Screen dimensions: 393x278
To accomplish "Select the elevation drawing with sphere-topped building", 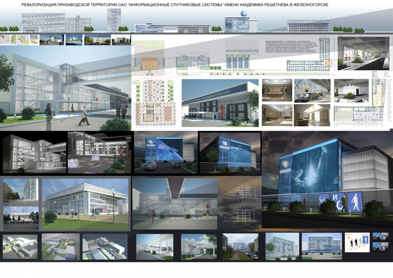I will pyautogui.click(x=241, y=22).
